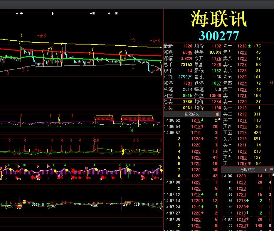Open the 逐笔成交 tick-by-tick panel header
Screen dimensions: 274x231
tap(192, 114)
